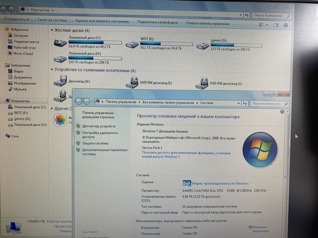318x238 pixels.
Task: Click the Local Disk (H:) usage bar
Action: 95,58
